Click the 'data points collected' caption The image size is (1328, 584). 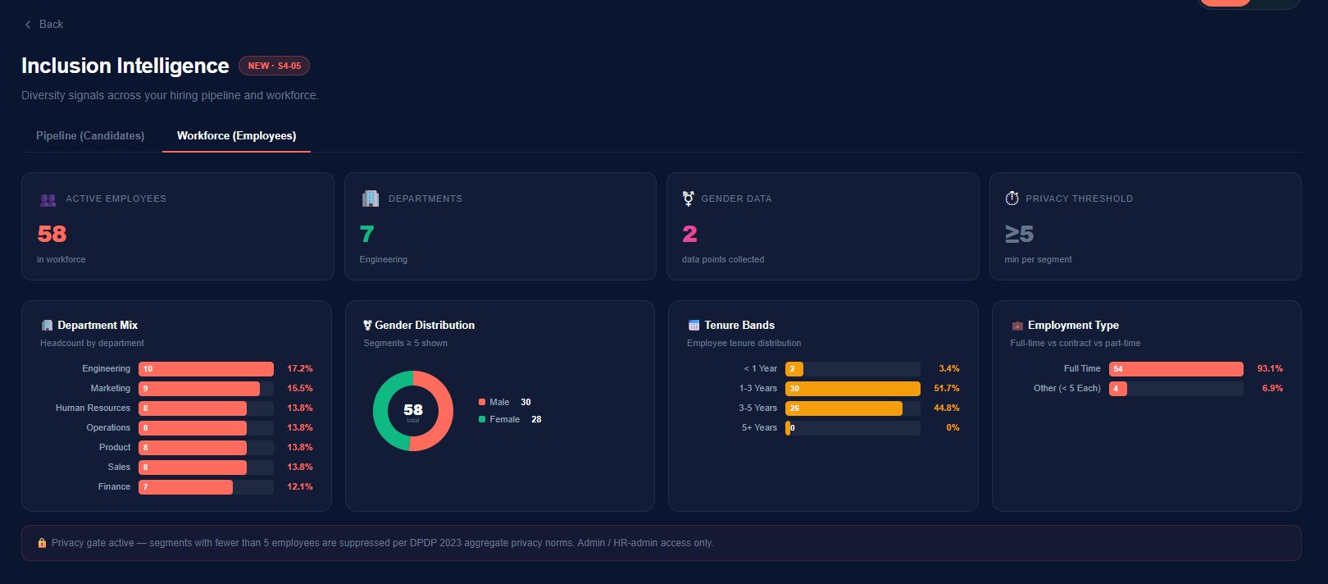[723, 259]
